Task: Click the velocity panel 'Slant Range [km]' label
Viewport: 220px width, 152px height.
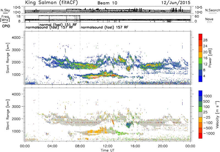Action: tap(8, 114)
